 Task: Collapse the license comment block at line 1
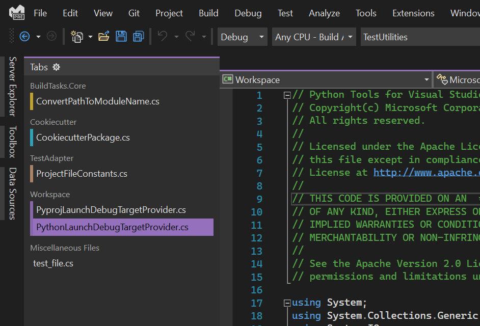click(287, 95)
